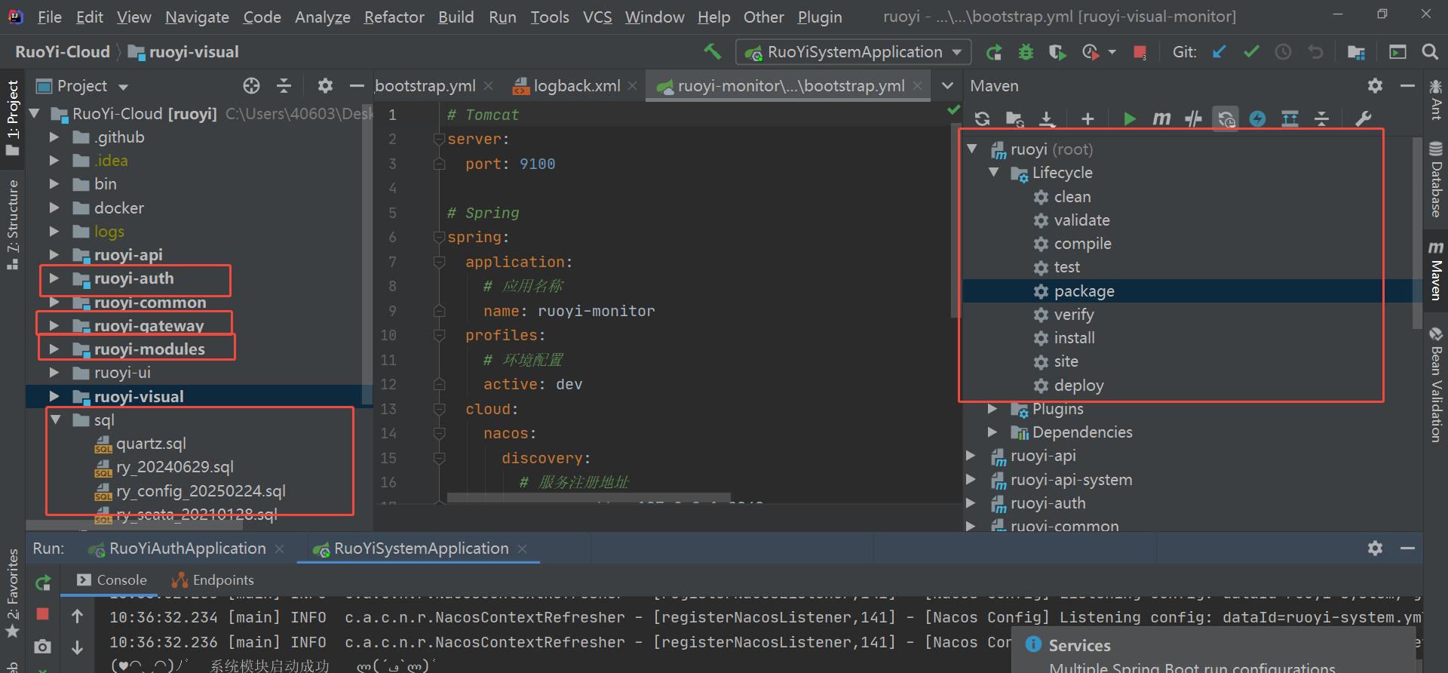The image size is (1448, 673).
Task: Click the up arrow in Run console
Action: coord(77,616)
